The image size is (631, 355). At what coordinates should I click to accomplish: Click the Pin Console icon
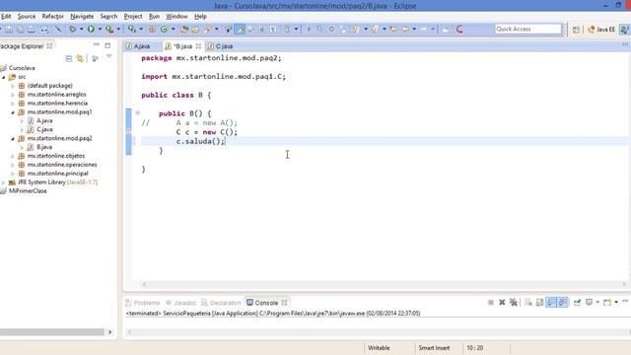tap(577, 303)
